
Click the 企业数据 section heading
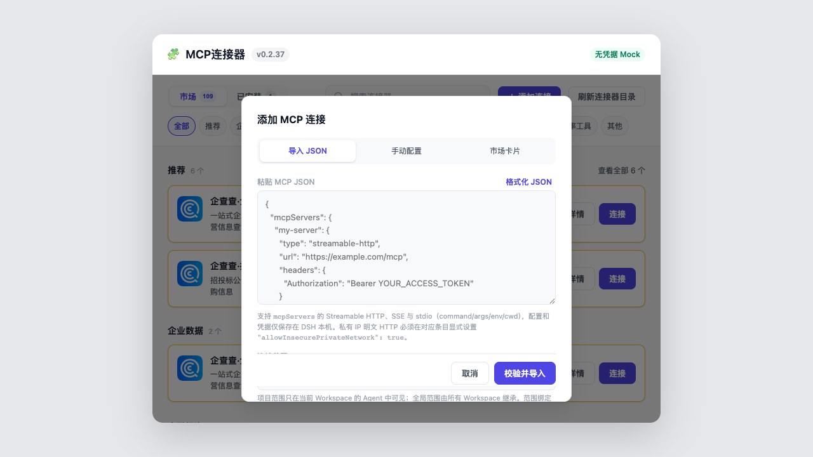coord(185,331)
